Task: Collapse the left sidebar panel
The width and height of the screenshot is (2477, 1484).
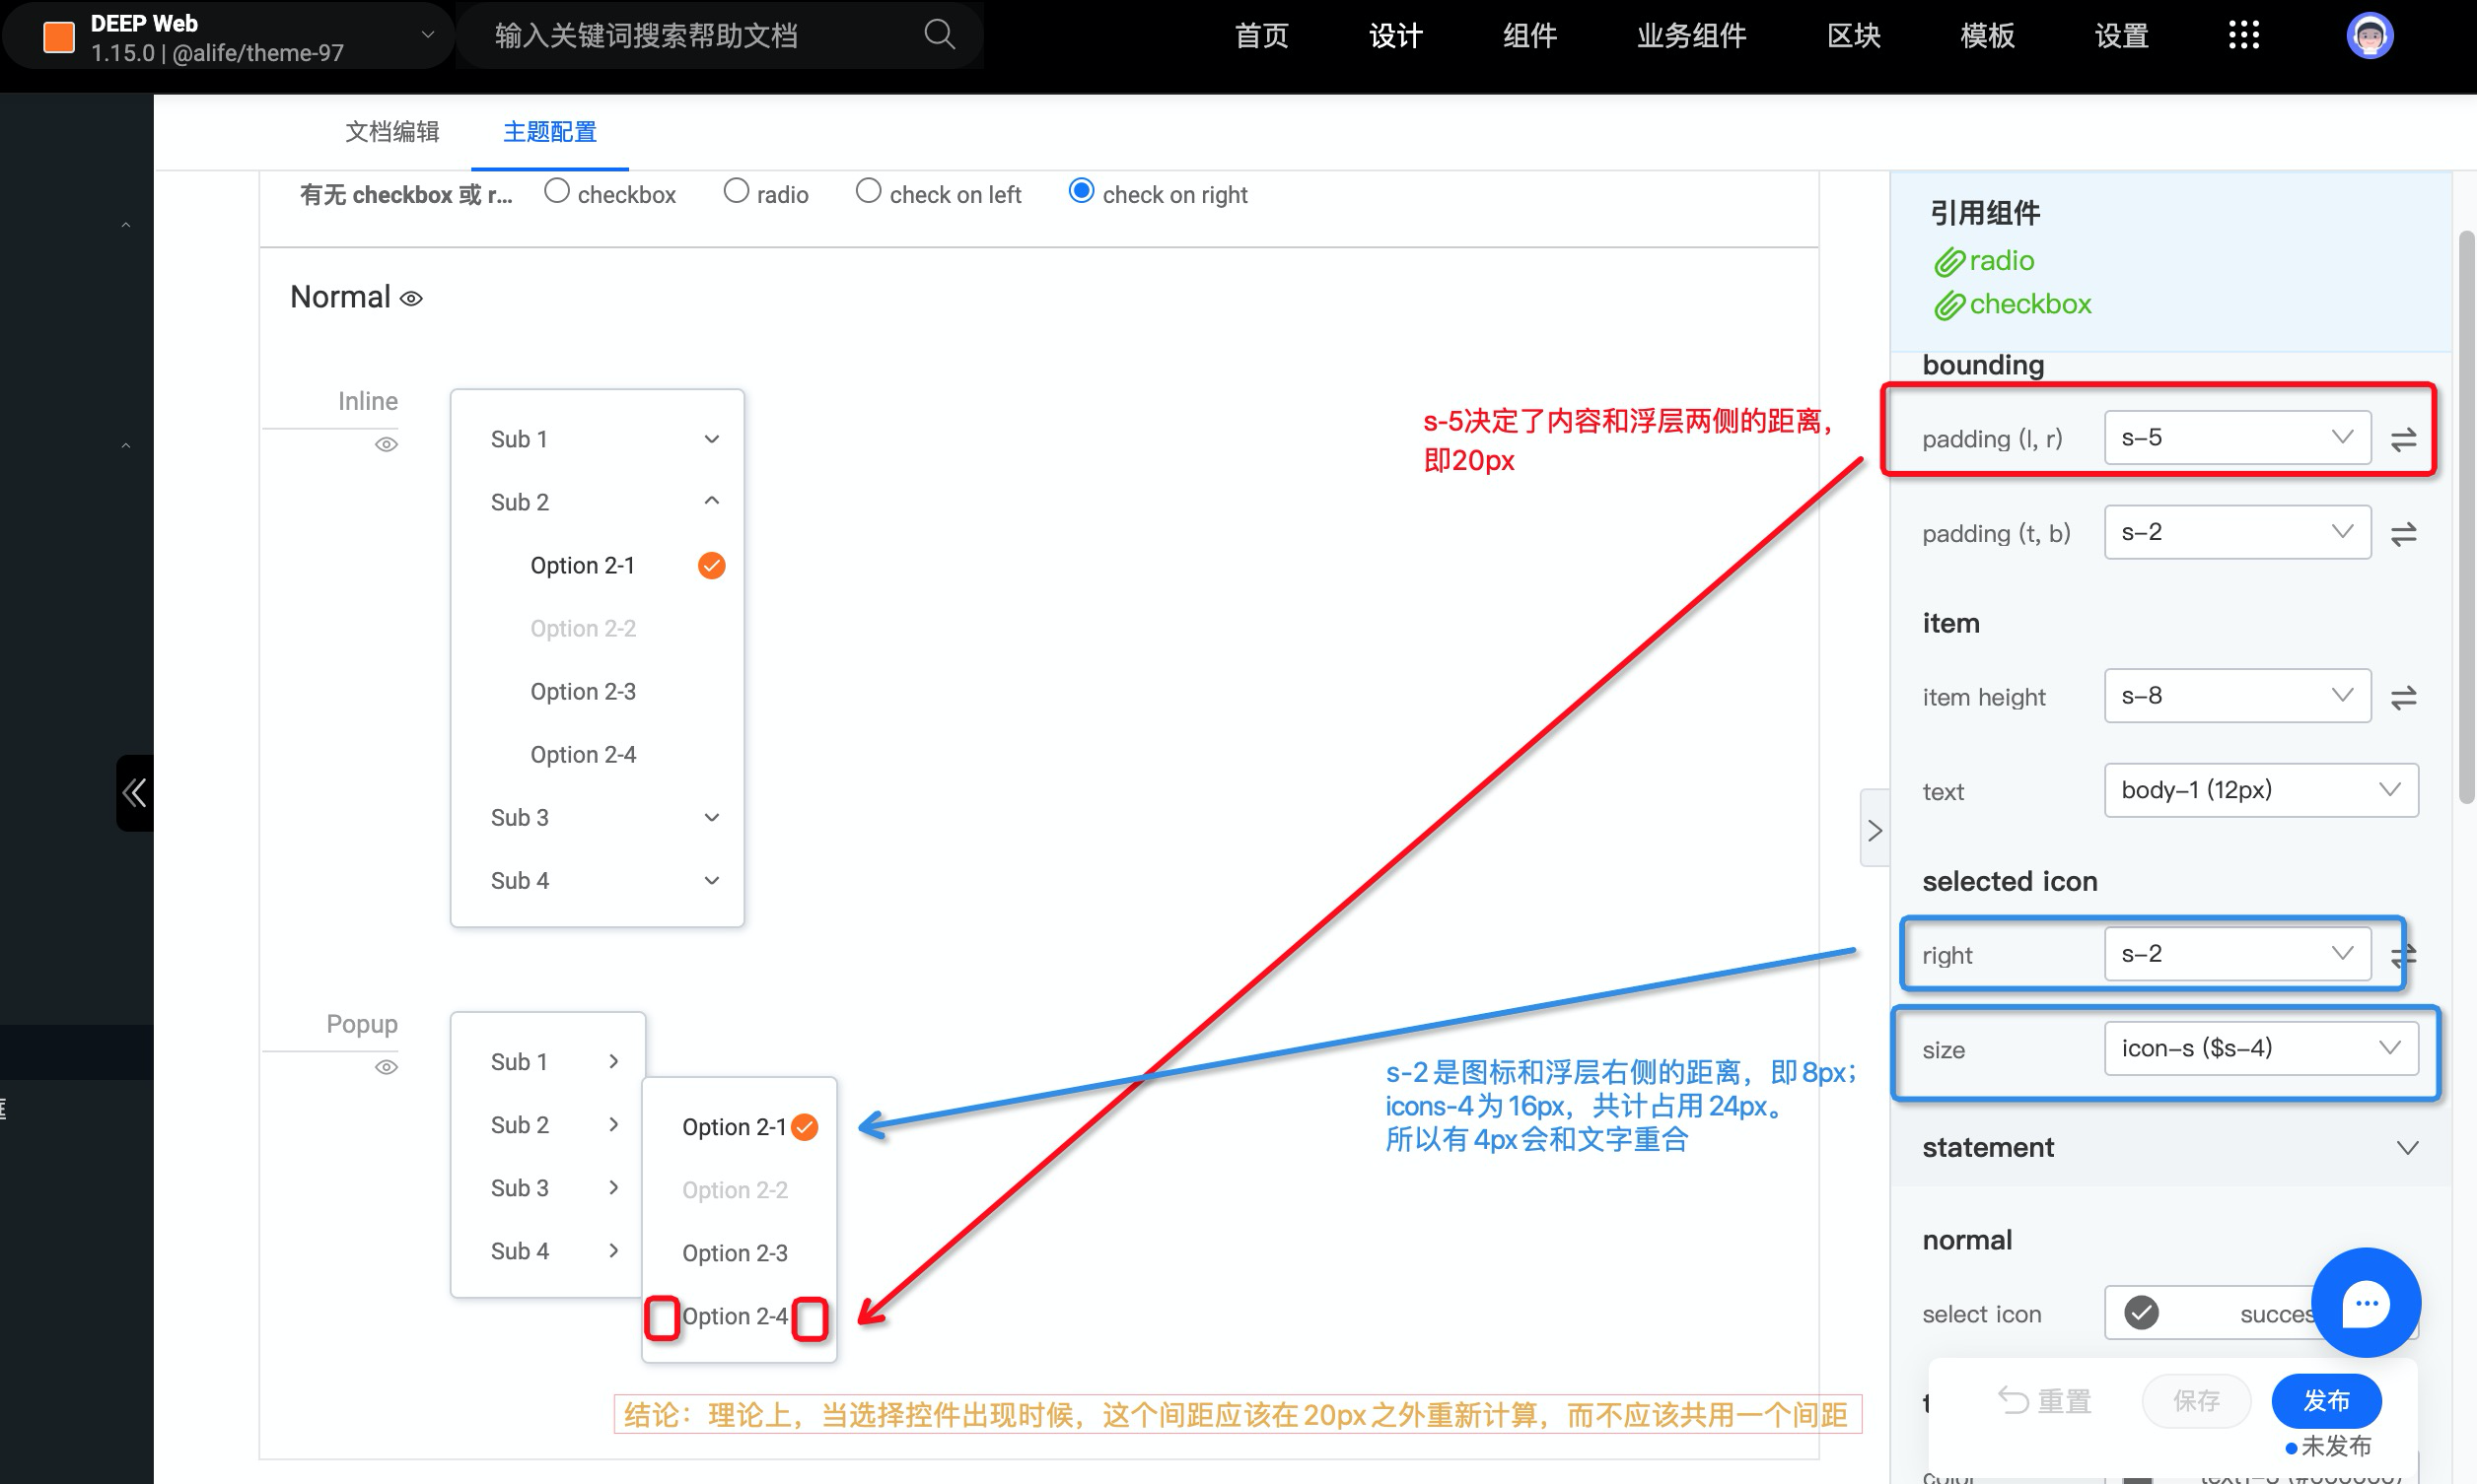Action: 133,792
